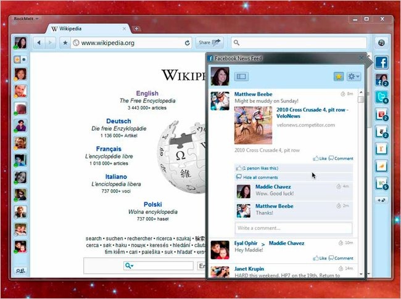This screenshot has height=299, width=401.
Task: Open the gear settings dropdown in Facebook panel
Action: (x=354, y=76)
